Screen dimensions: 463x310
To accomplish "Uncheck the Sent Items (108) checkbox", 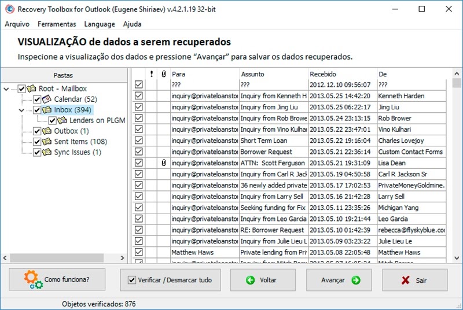I will point(37,142).
